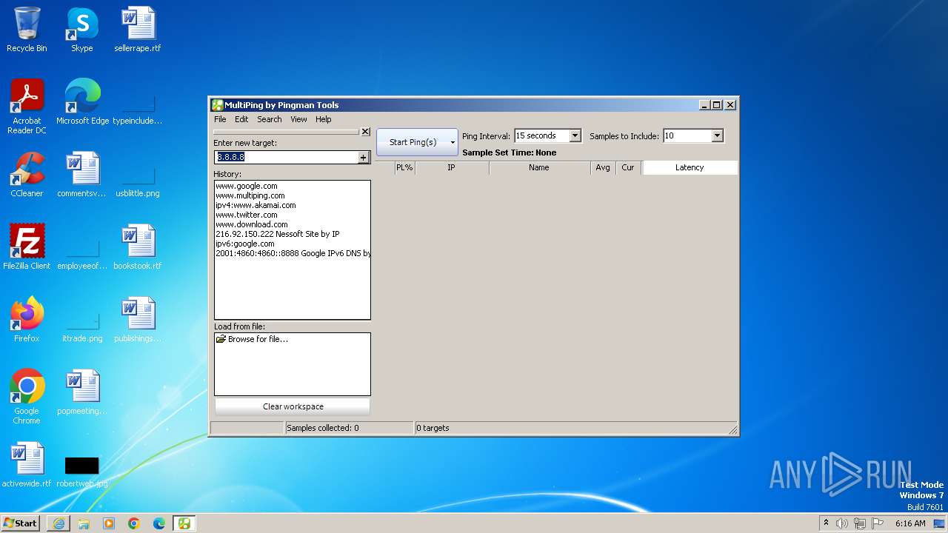Viewport: 948px width, 533px height.
Task: Click the IP column header
Action: pos(452,167)
